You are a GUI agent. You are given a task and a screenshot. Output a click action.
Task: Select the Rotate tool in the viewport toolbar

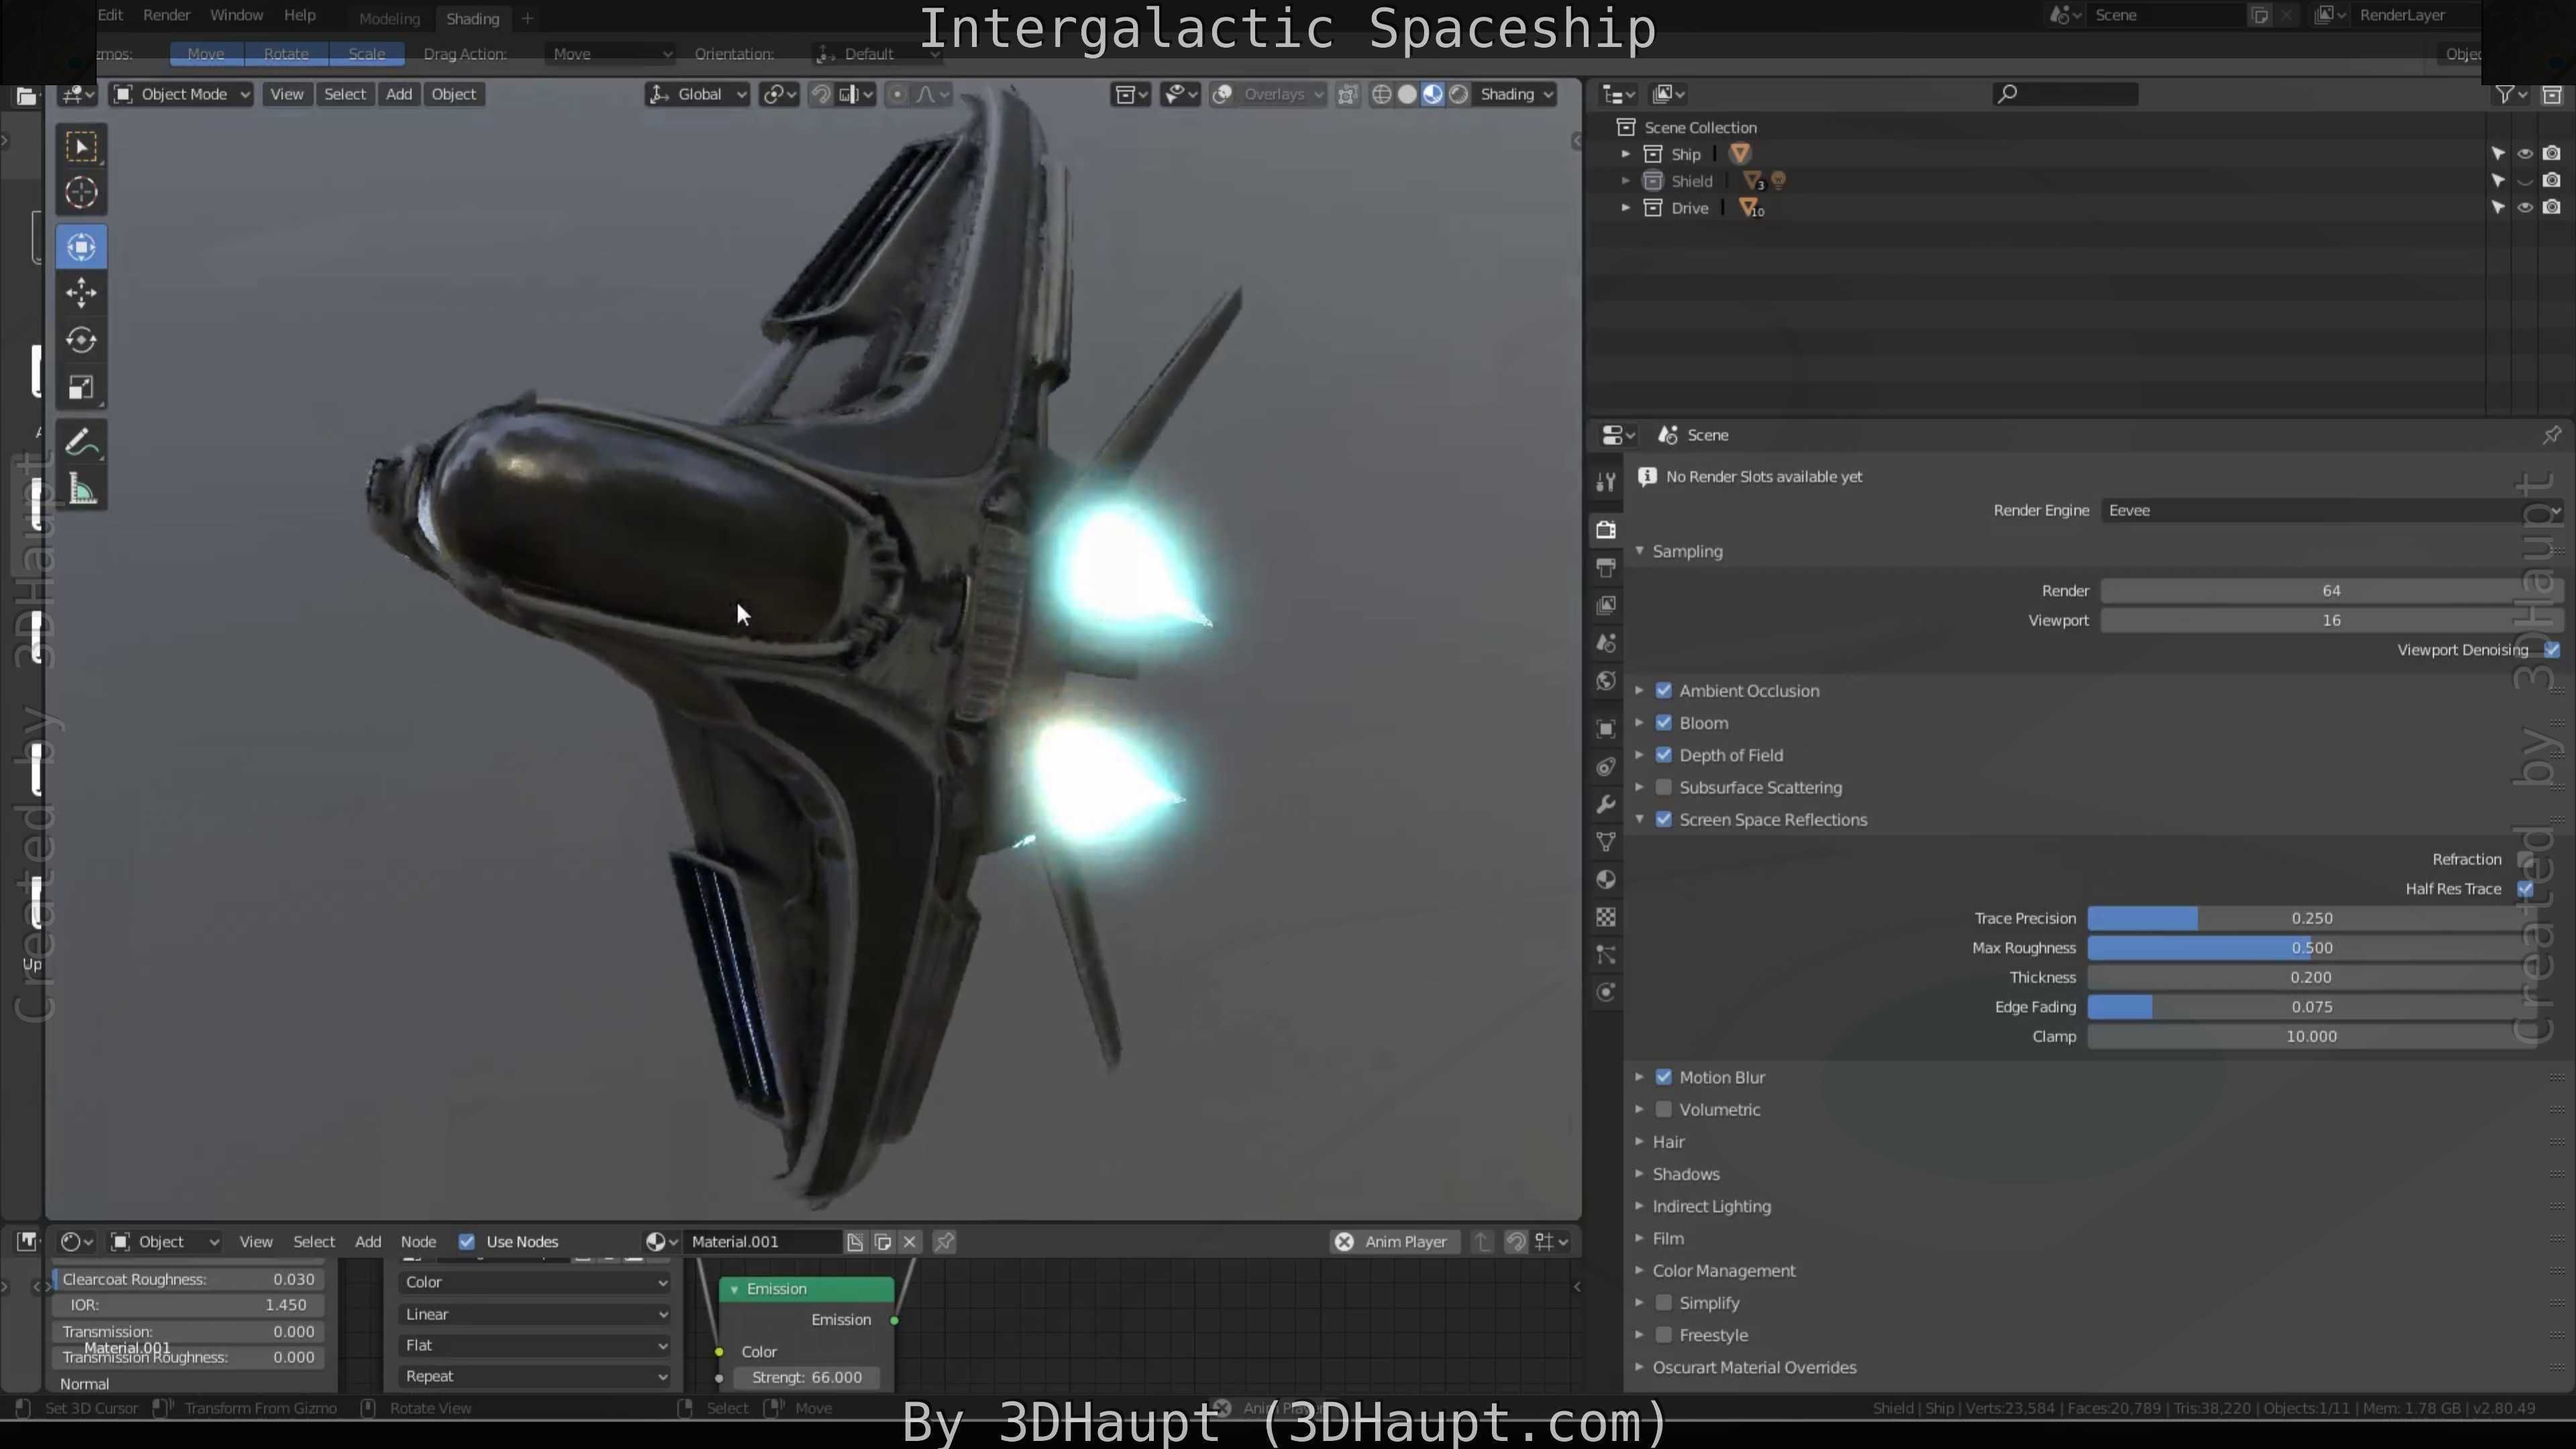pyautogui.click(x=81, y=340)
